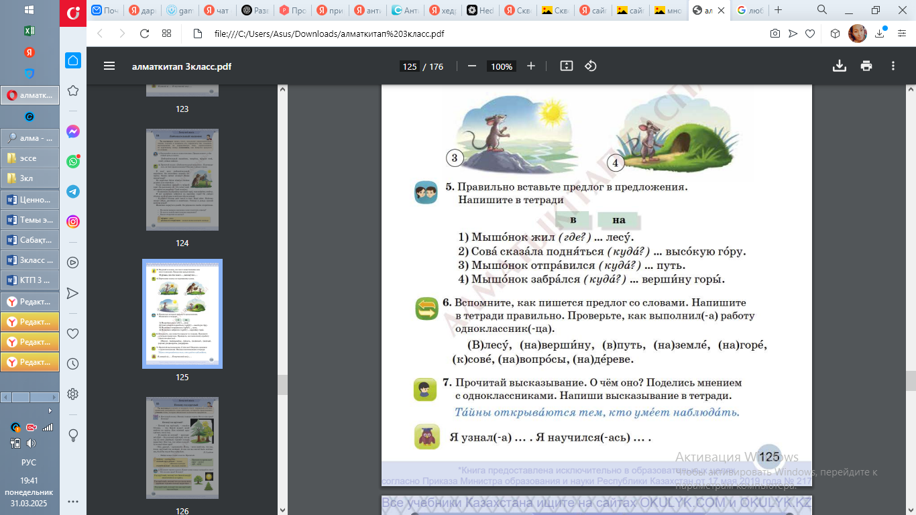Screen dimensions: 916x515
Task: Click the zoom out minus button
Action: (x=471, y=66)
